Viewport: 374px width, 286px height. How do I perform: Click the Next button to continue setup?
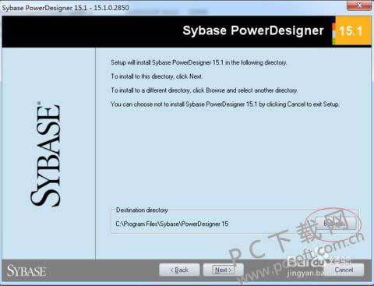pos(223,270)
